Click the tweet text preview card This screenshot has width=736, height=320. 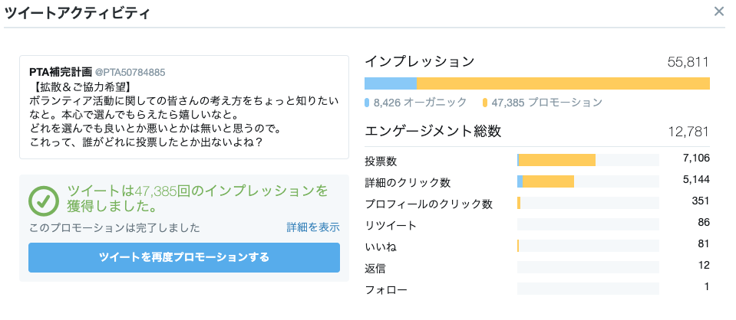click(x=184, y=107)
